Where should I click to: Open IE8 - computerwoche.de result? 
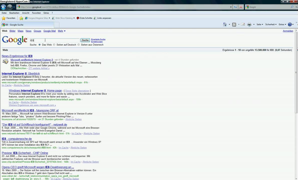17,139
